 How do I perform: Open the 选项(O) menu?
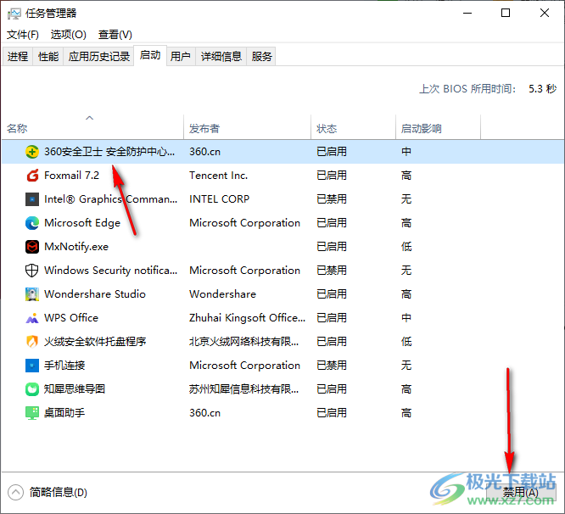pos(69,35)
